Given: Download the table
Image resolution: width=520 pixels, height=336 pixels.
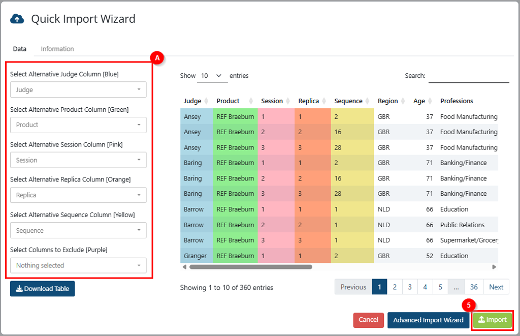Looking at the screenshot, I should 43,289.
